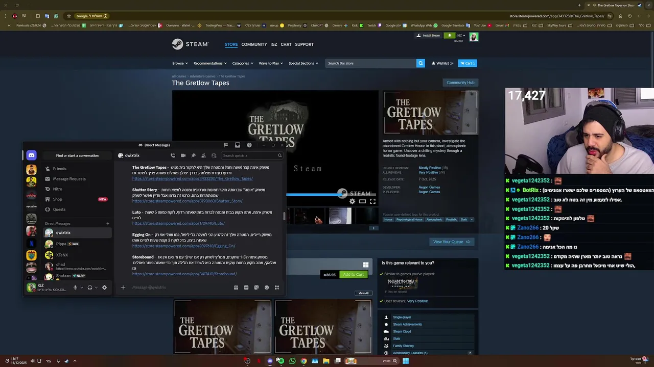
Task: Select Psychological Horror tag
Action: (x=409, y=220)
